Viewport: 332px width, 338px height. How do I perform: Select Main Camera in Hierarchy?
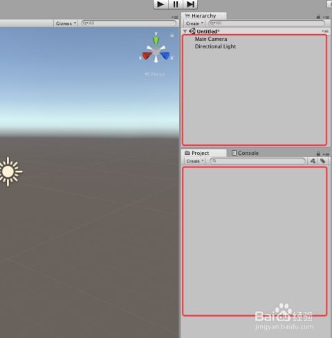pos(211,39)
